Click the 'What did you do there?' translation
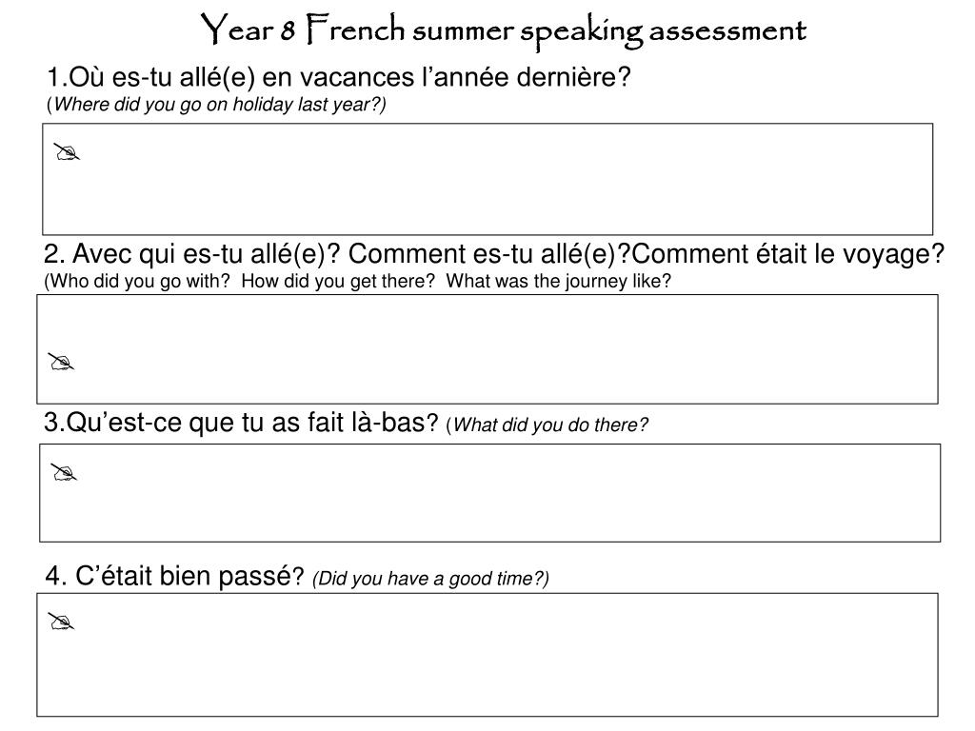Viewport: 975px width, 731px height. click(547, 425)
